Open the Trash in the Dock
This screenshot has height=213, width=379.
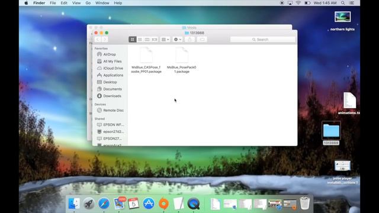[304, 204]
